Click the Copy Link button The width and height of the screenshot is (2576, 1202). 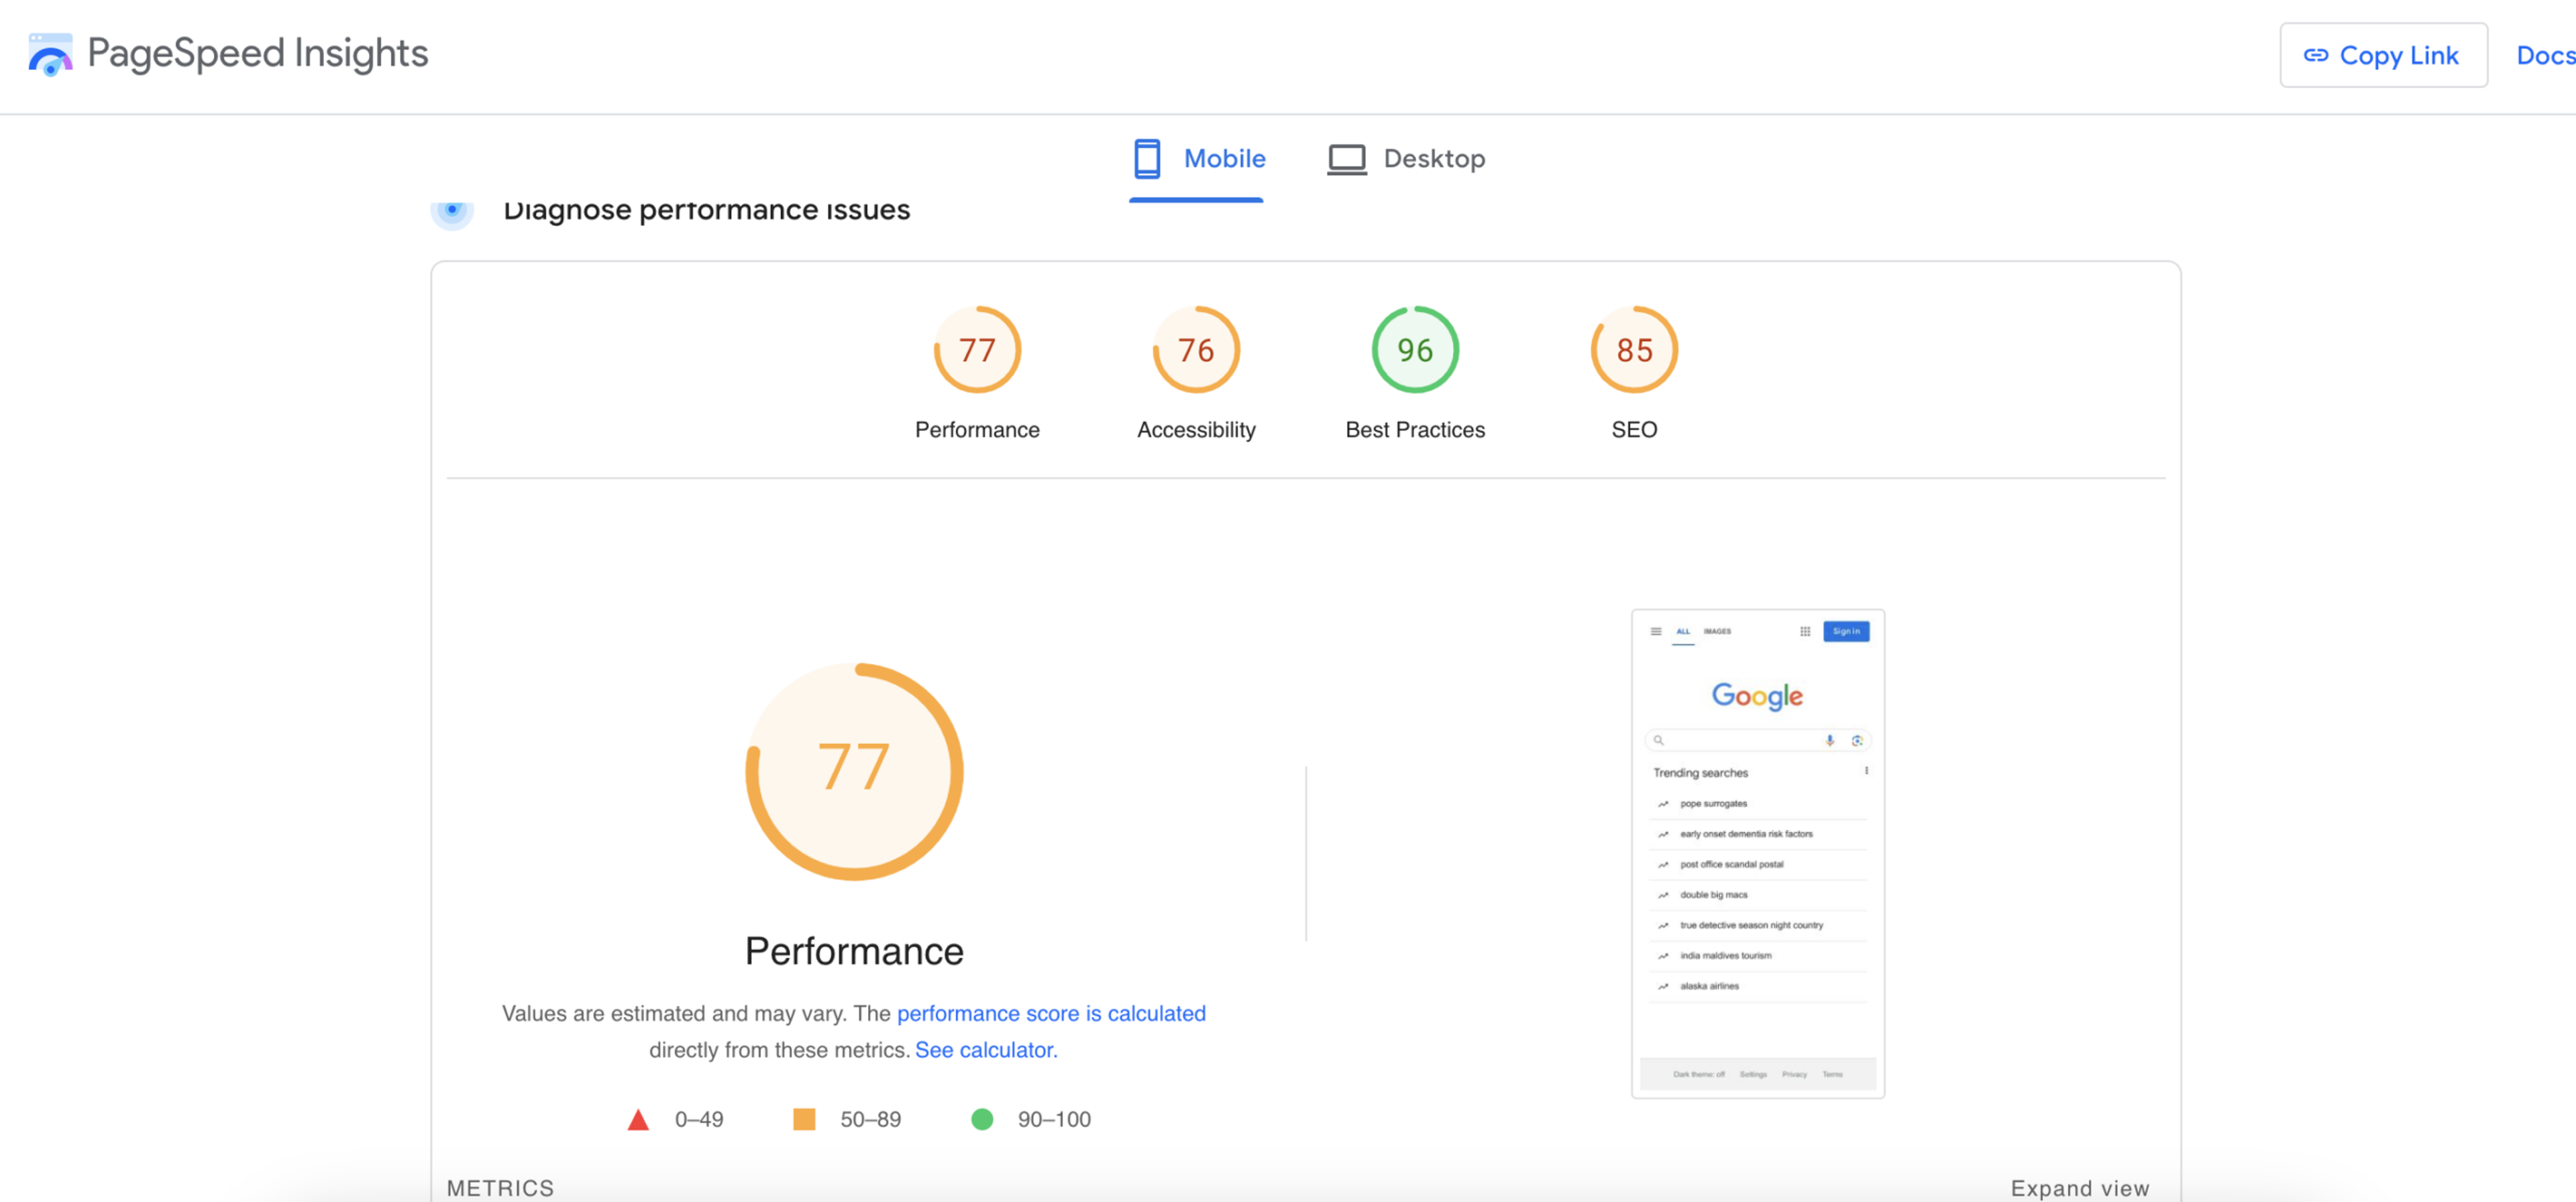(x=2383, y=55)
